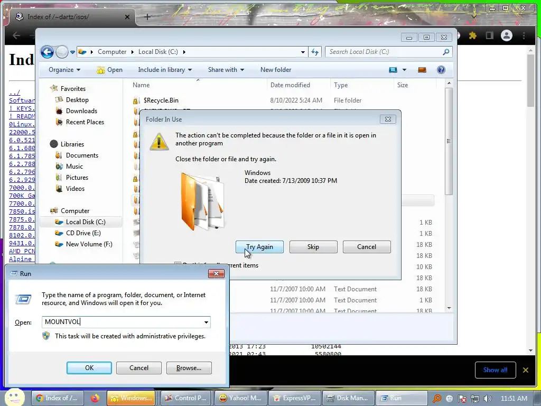Open the Chrome three-dot menu

point(524,35)
